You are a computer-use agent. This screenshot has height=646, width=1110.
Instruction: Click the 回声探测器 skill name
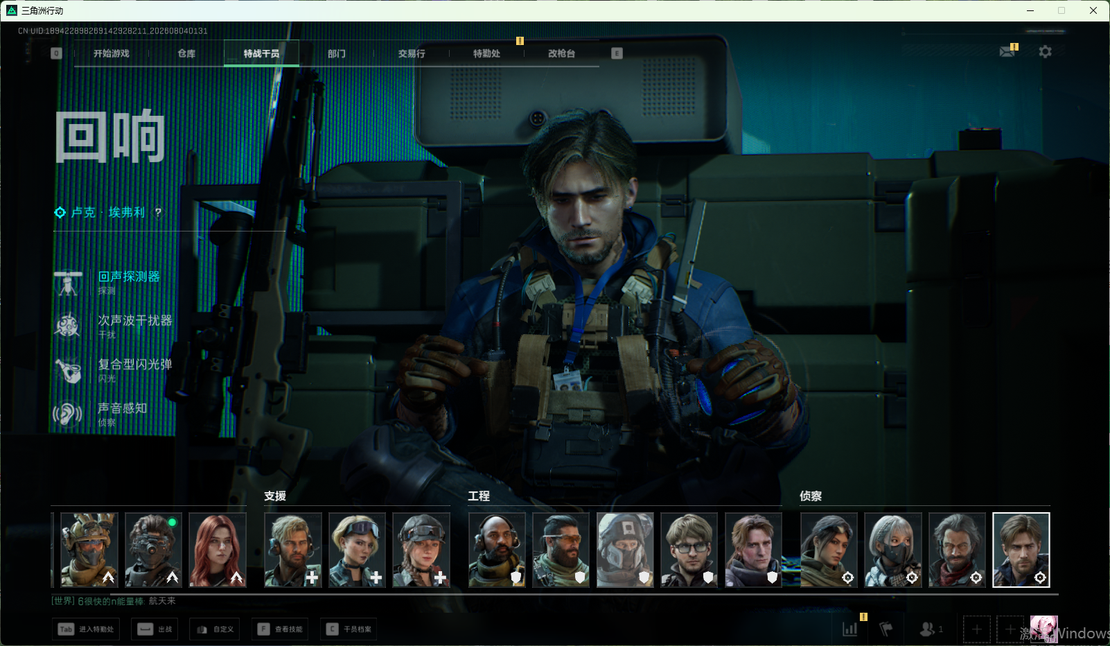(129, 277)
